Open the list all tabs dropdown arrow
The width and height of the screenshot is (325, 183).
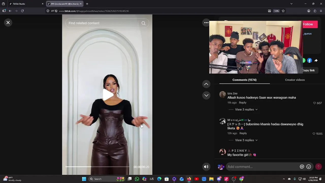(x=291, y=4)
